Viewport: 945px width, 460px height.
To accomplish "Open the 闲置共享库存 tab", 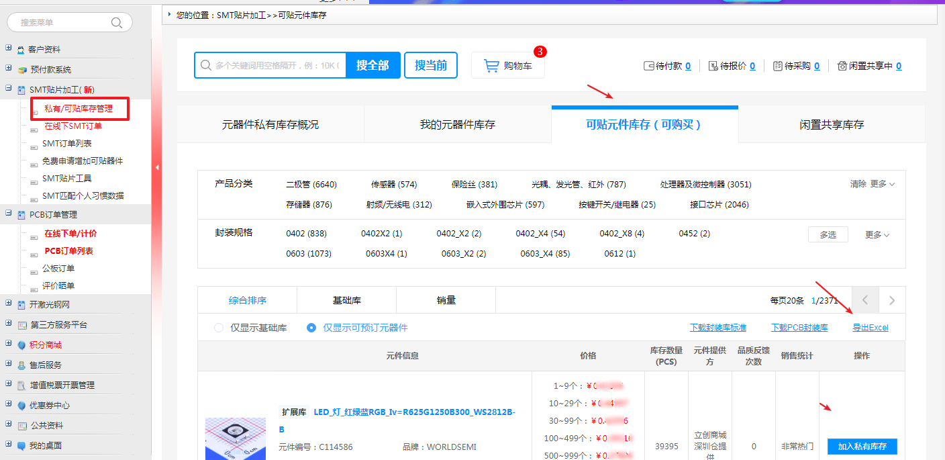I will pos(832,125).
